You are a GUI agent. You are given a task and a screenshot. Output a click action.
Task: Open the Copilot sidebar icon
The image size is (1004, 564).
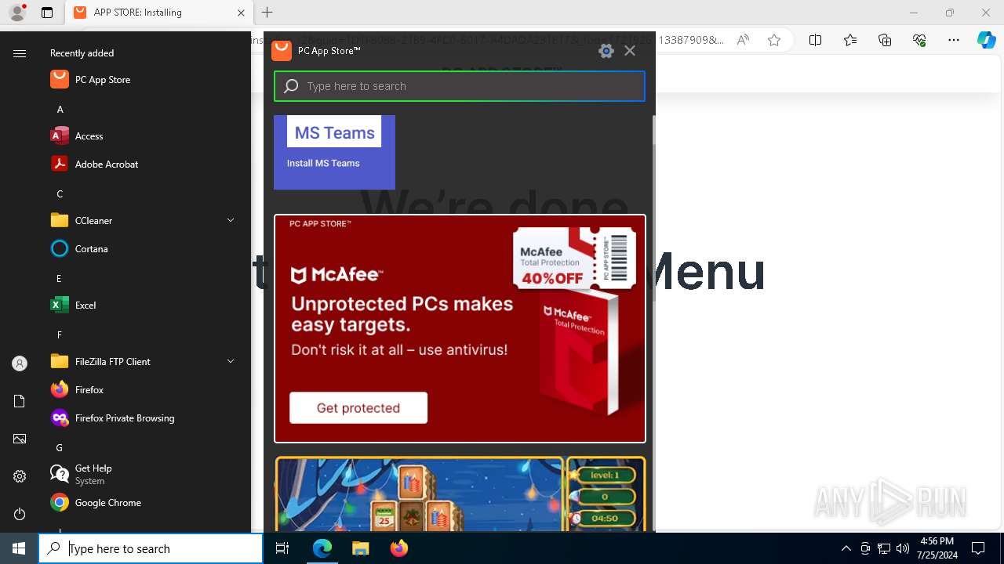tap(987, 41)
